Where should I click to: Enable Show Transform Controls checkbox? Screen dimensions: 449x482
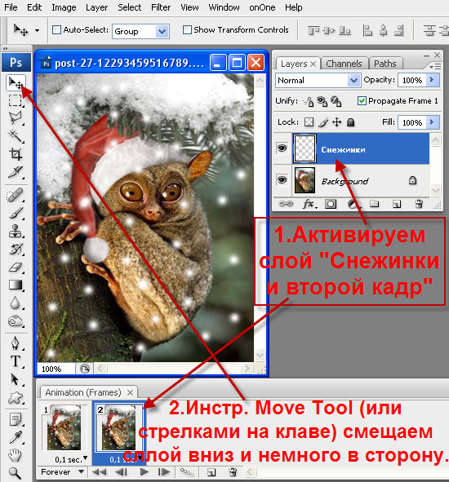(x=187, y=30)
